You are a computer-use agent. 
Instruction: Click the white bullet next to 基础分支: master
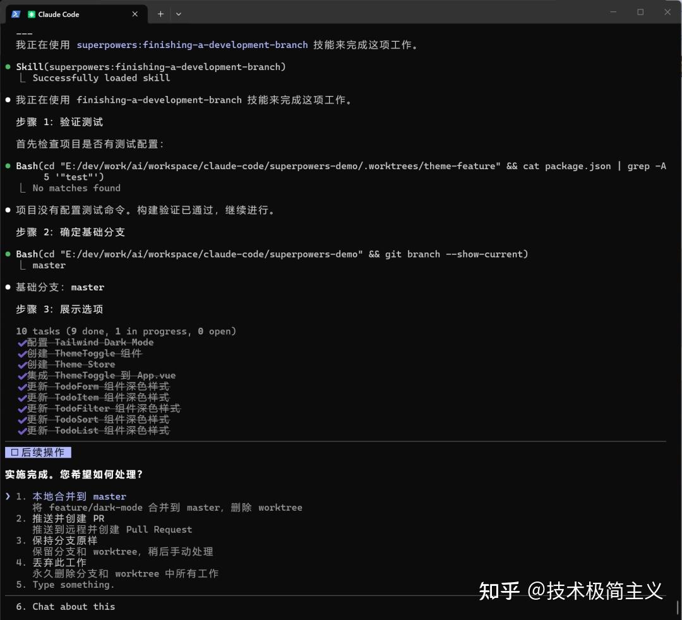click(8, 287)
